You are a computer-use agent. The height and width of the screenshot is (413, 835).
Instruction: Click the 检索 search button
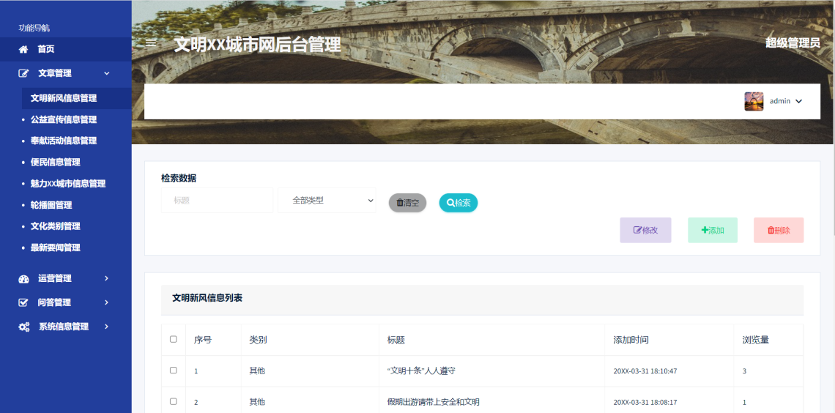[459, 203]
